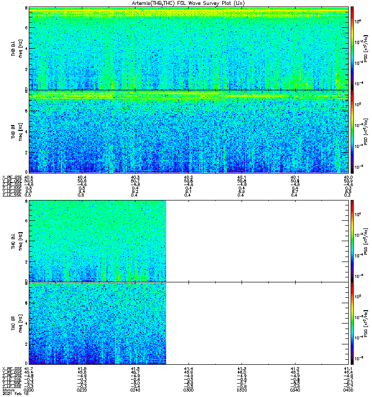The image size is (372, 397).
Task: Click the empty no-data area of the THC B⊥ panel
Action: point(257,241)
